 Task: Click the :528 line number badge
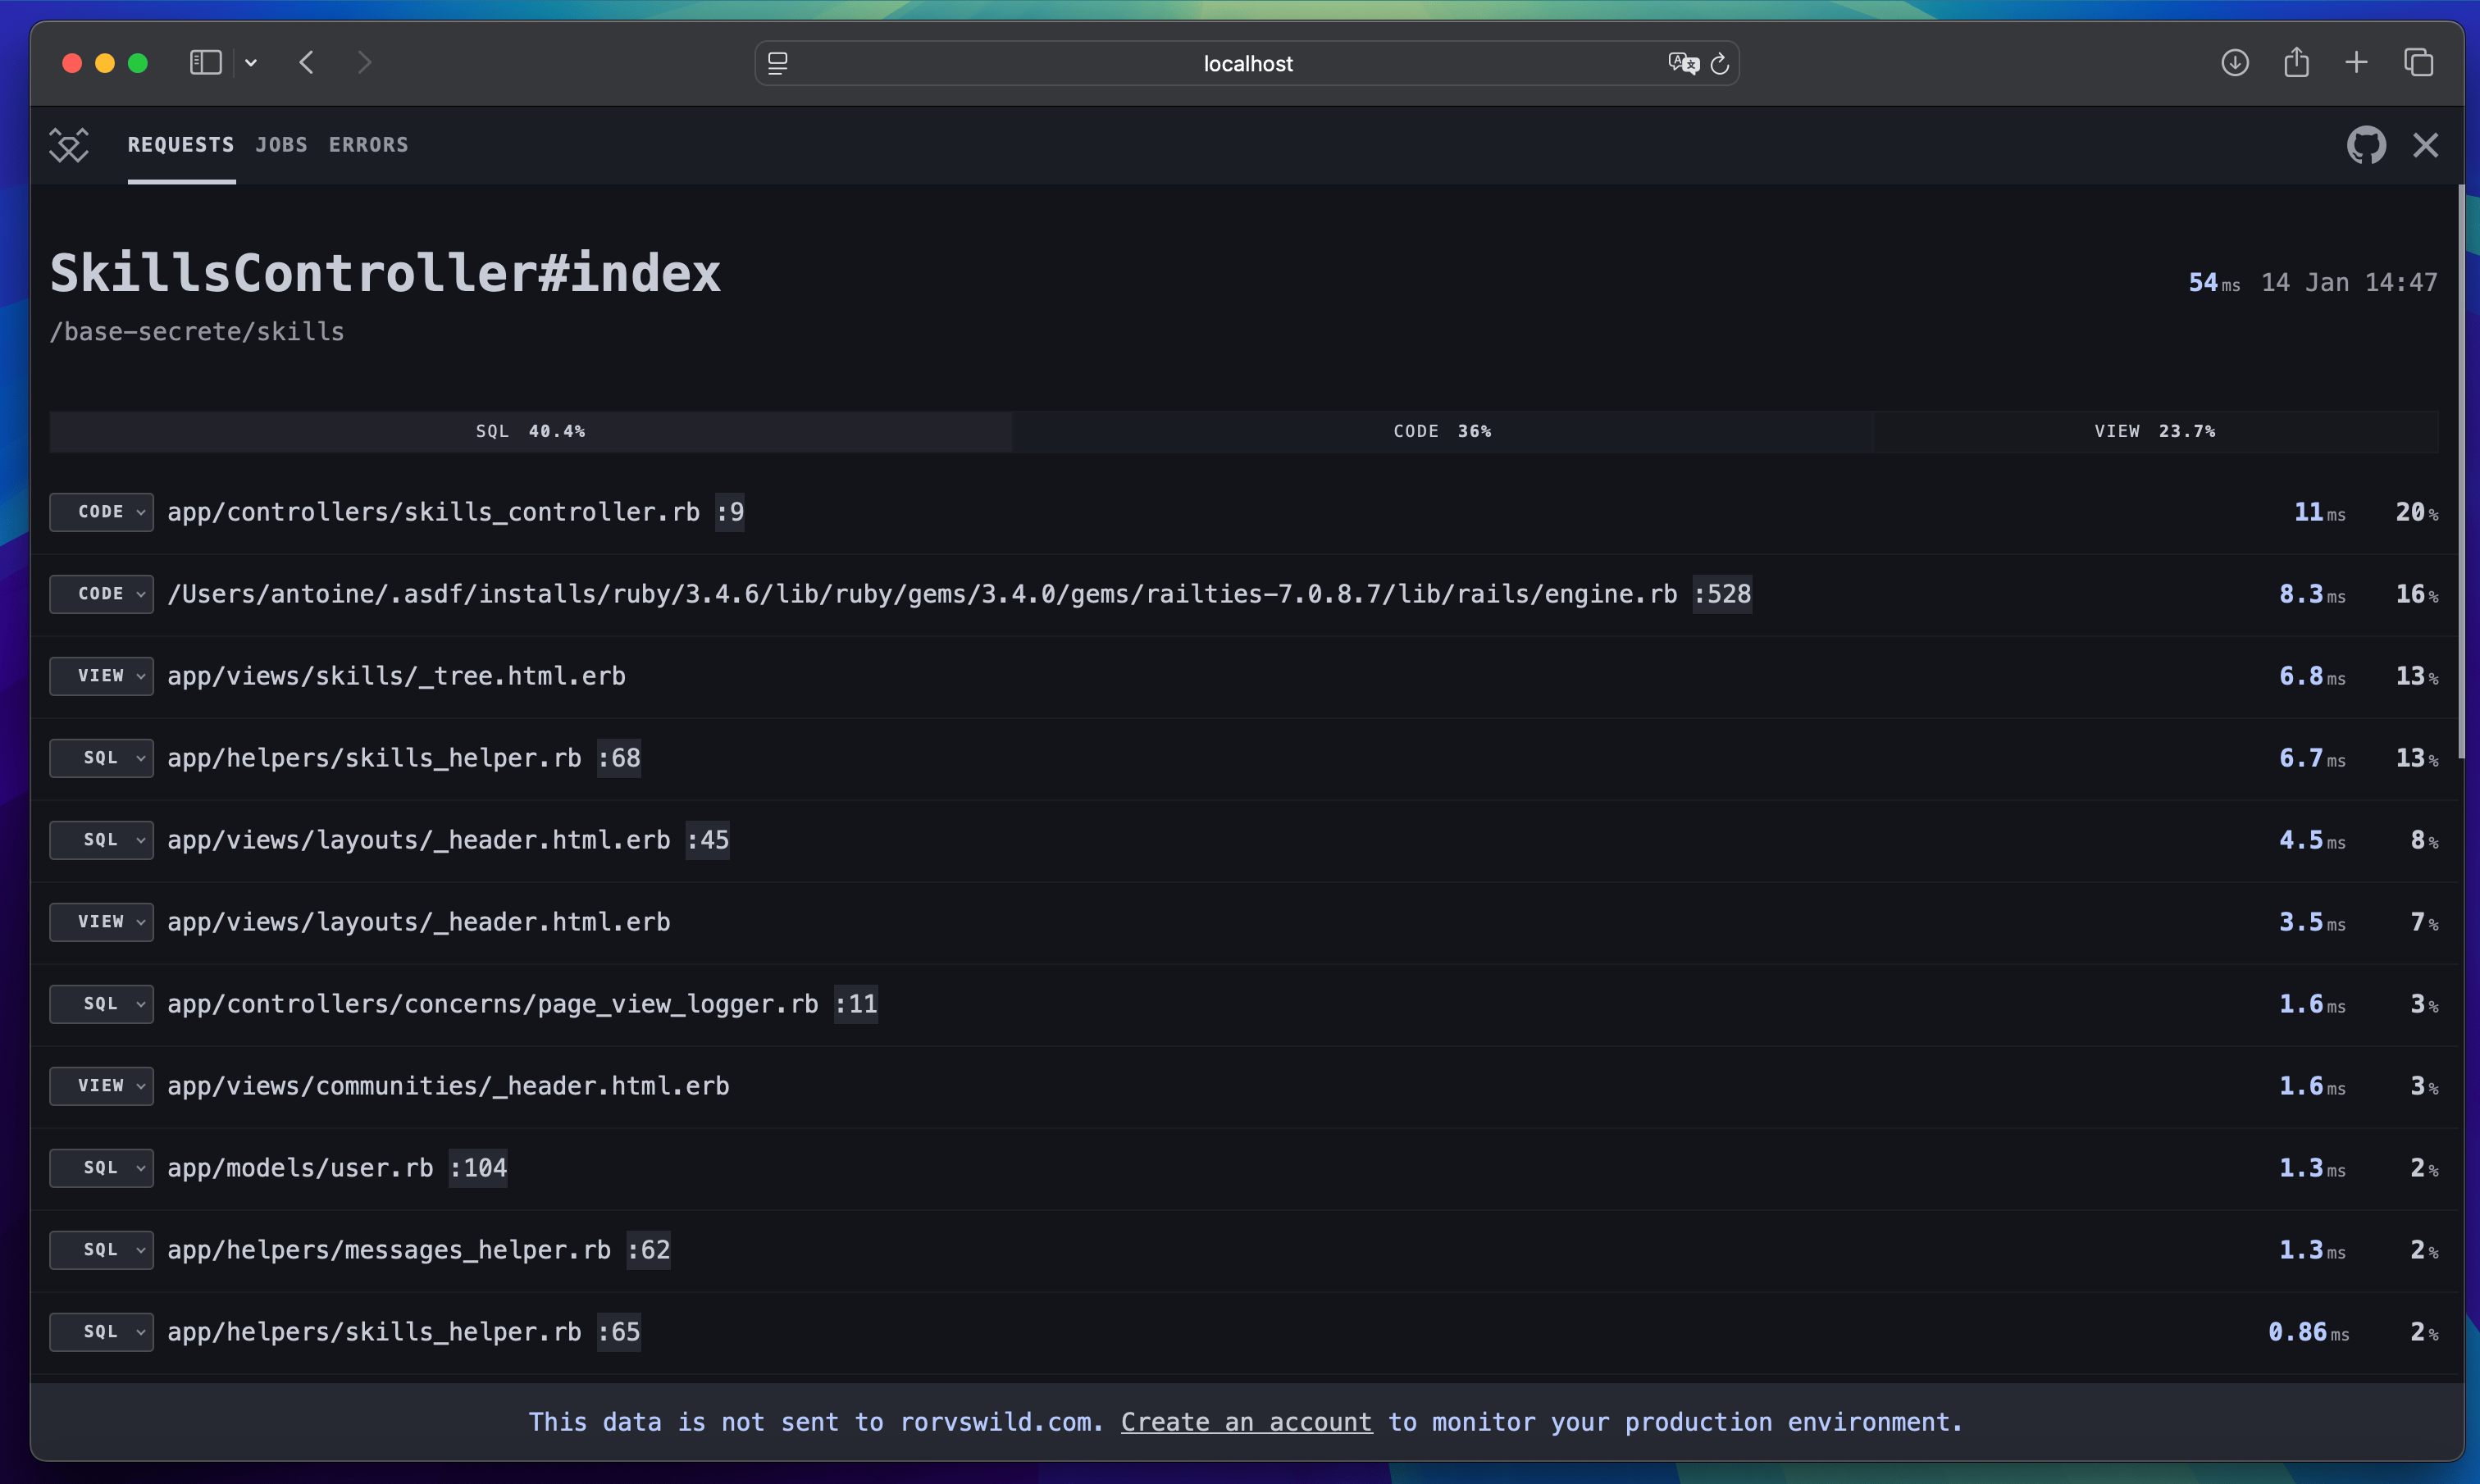pyautogui.click(x=1722, y=594)
